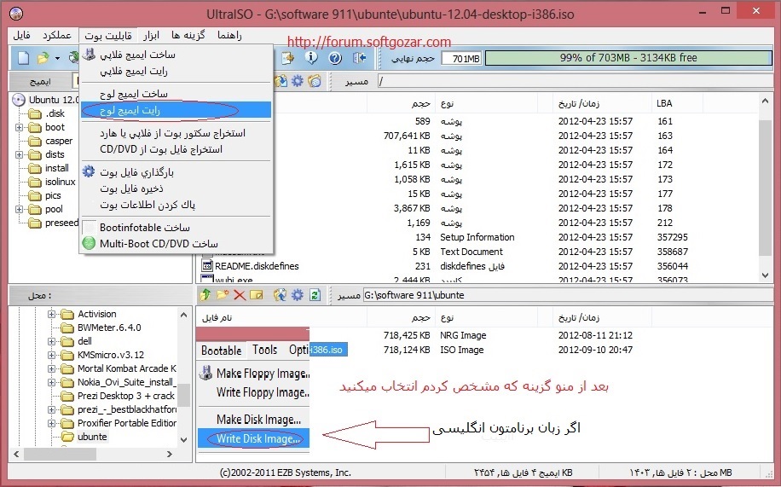The height and width of the screenshot is (487, 781).
Task: Click the red X delete icon
Action: click(x=240, y=295)
